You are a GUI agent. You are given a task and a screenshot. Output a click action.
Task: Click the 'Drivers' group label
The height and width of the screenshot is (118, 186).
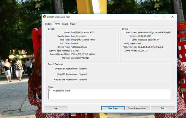125,29
